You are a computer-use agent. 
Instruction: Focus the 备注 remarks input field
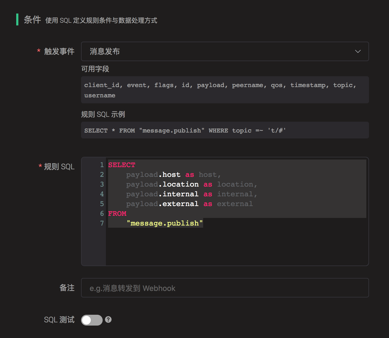click(225, 288)
